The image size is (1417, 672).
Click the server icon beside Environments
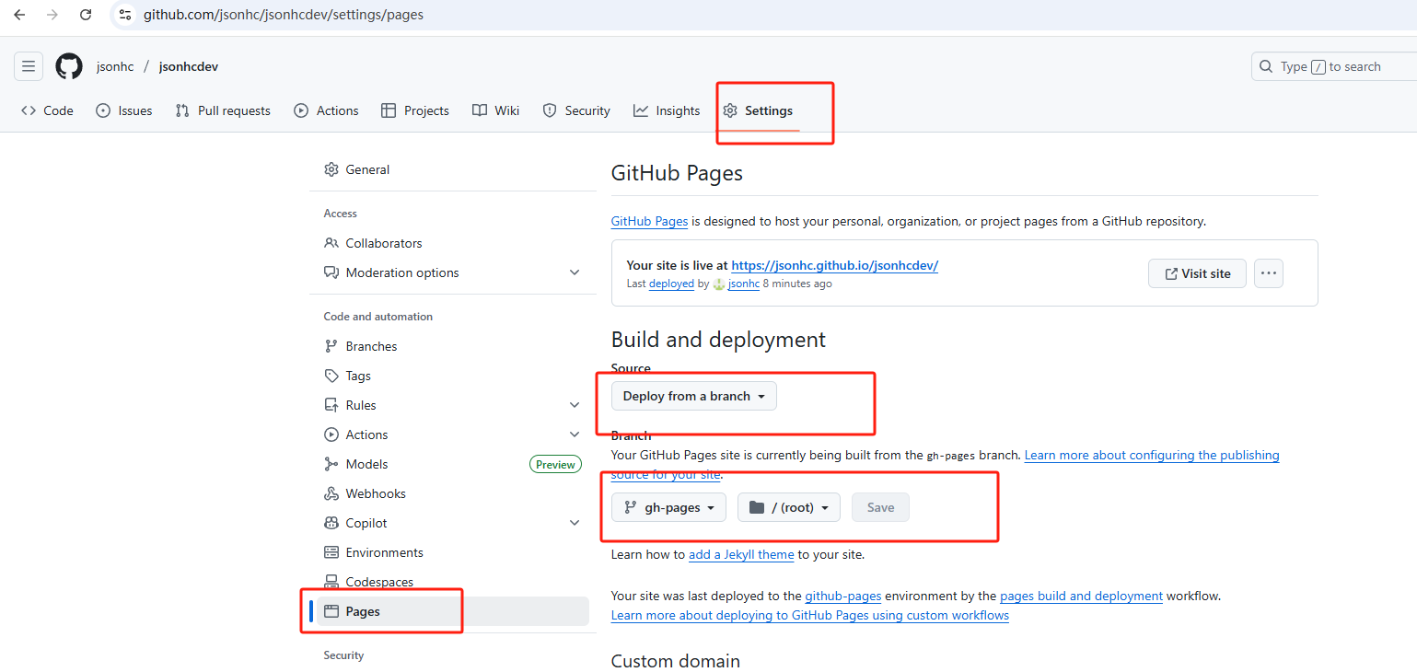pos(331,552)
